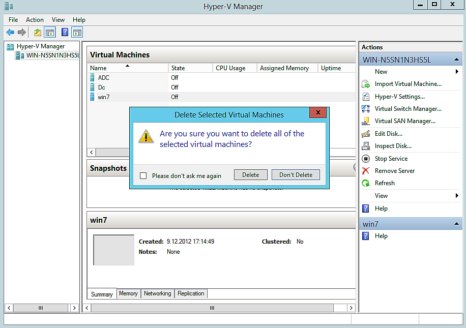This screenshot has height=328, width=466.
Task: Expand the View submenu in Actions
Action: tap(381, 195)
